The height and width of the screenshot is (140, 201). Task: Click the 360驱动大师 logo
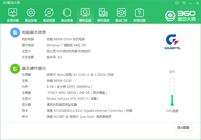coord(180,15)
